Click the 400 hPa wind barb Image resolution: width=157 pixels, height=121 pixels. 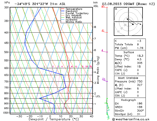(x=105, y=31)
